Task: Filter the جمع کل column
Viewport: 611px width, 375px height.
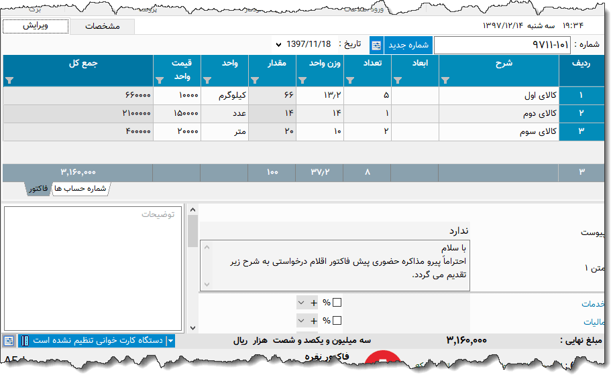Action: pos(9,80)
